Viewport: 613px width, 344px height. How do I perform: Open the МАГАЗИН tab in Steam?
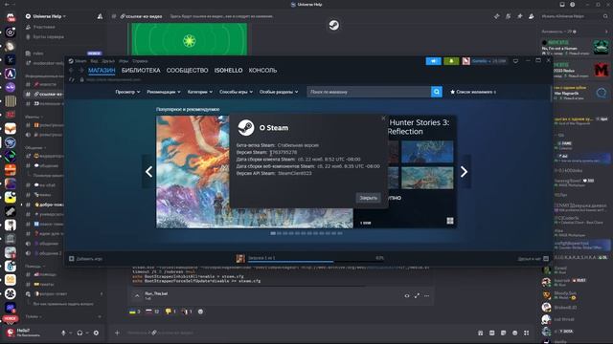[102, 70]
